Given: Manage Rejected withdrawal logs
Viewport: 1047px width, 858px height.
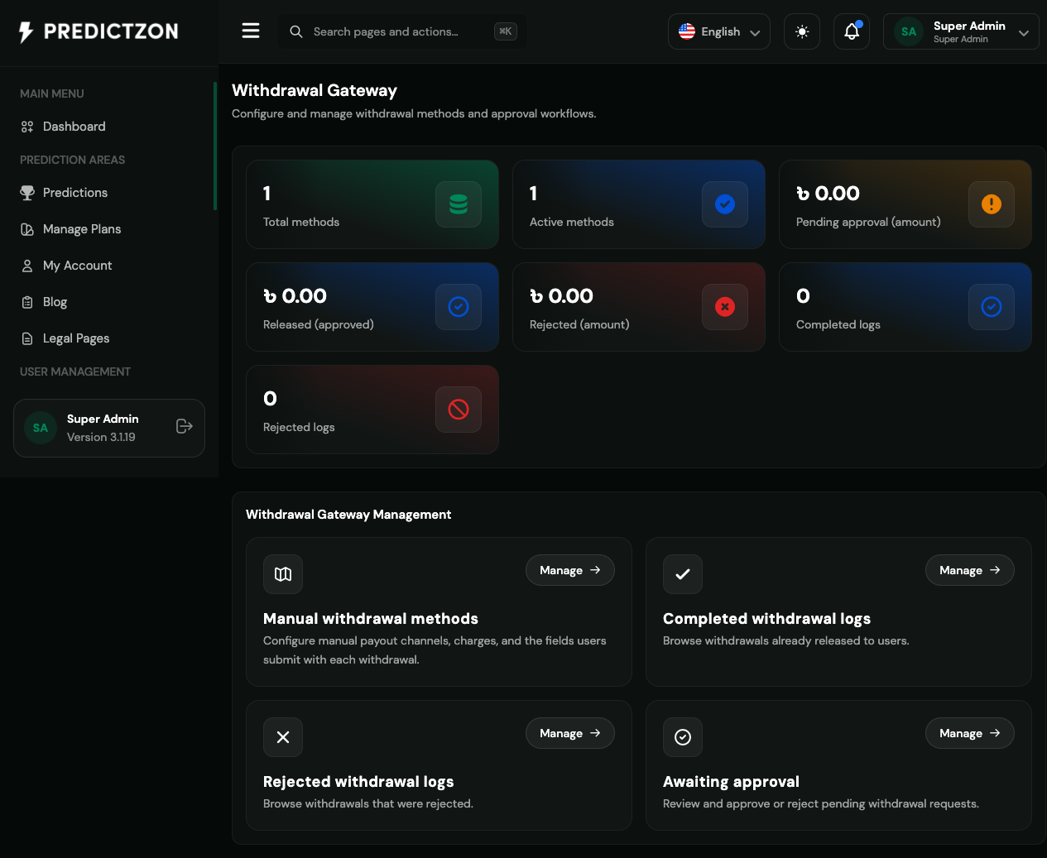Looking at the screenshot, I should tap(570, 733).
